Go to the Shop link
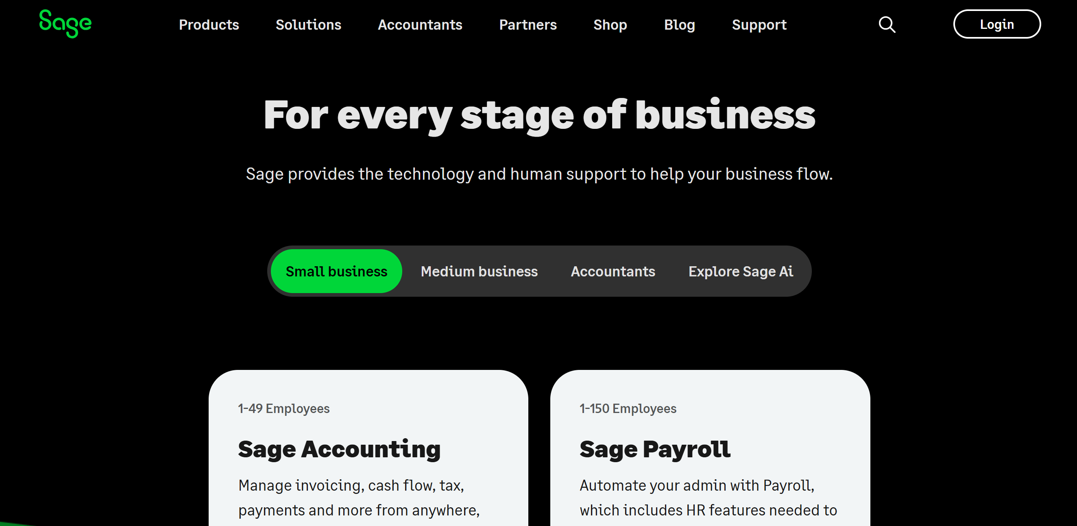Screen dimensions: 1077x526 [610, 25]
